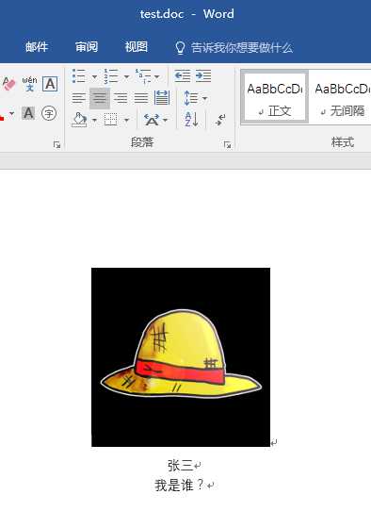Click the test.doc - Word title
The width and height of the screenshot is (371, 511).
(x=186, y=14)
